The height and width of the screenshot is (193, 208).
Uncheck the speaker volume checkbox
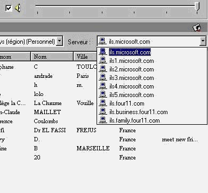pos(9,8)
